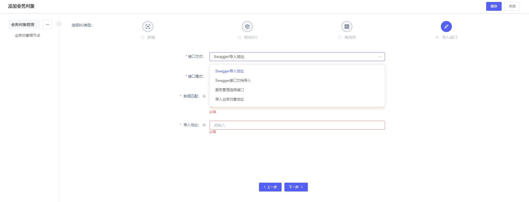
Task: Select the 现有BO radio button
Action: coord(239,37)
